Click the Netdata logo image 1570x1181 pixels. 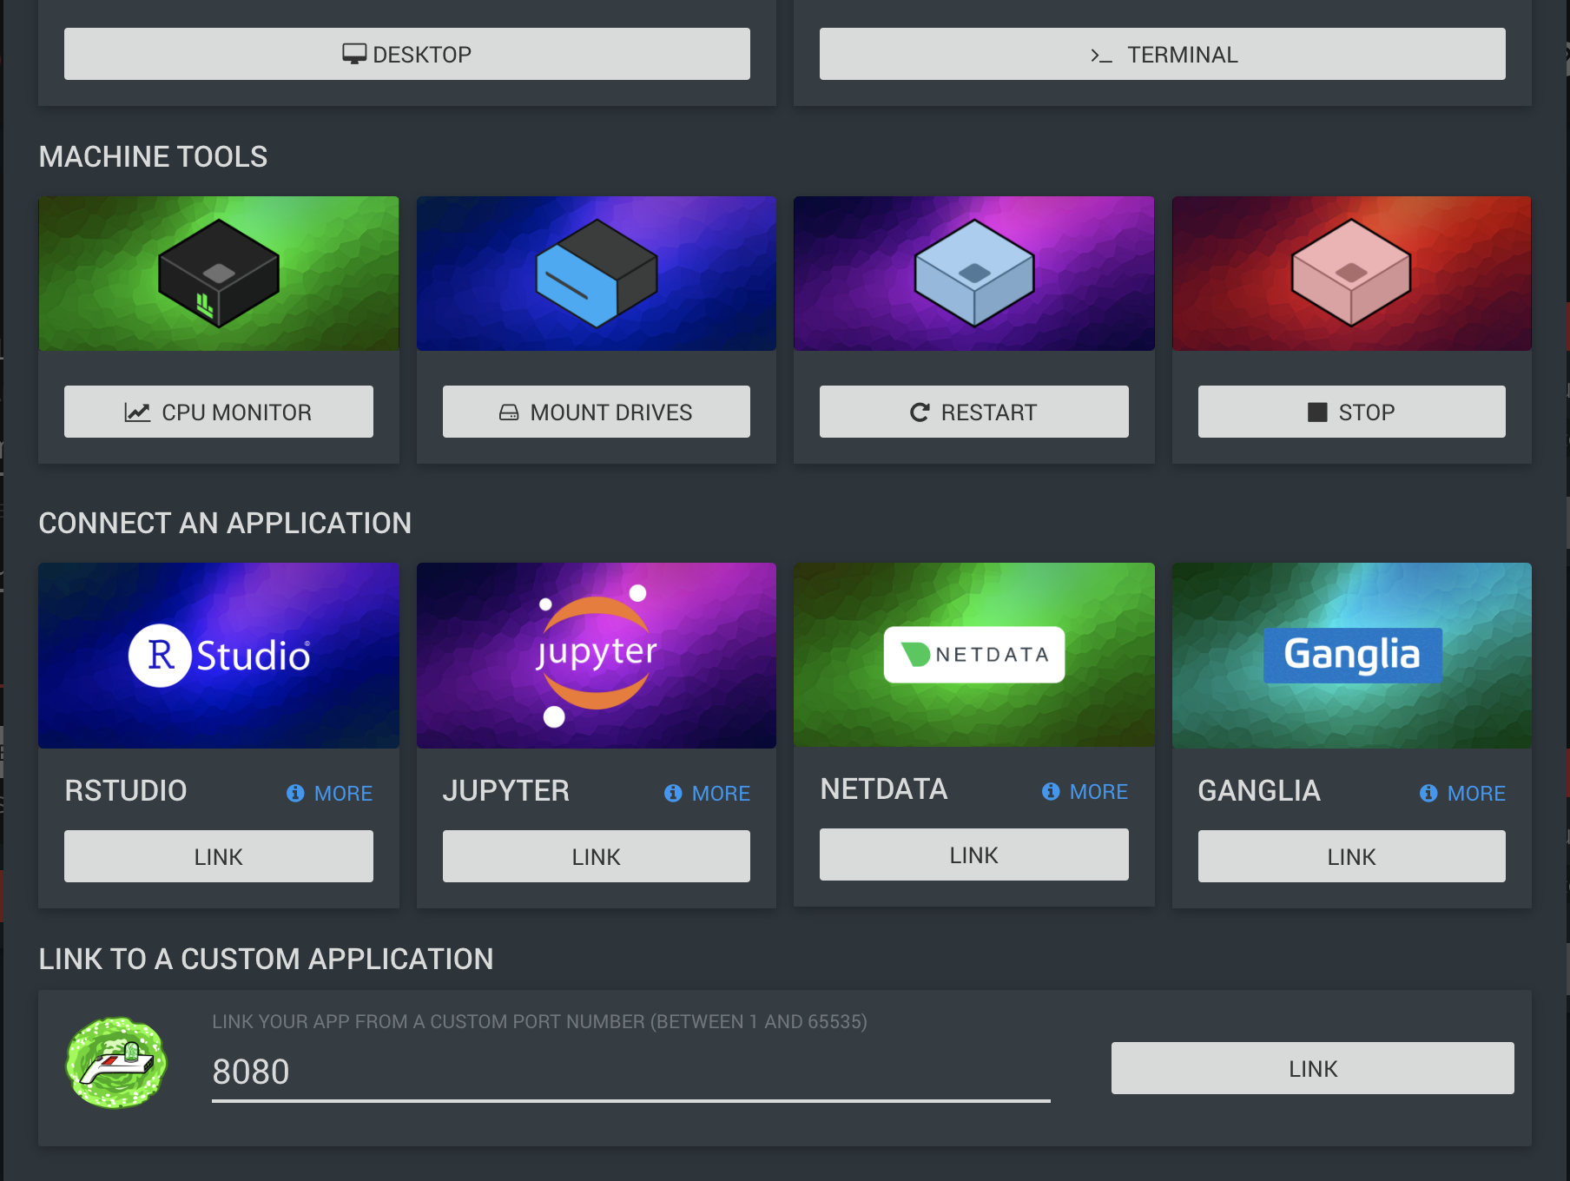tap(974, 655)
